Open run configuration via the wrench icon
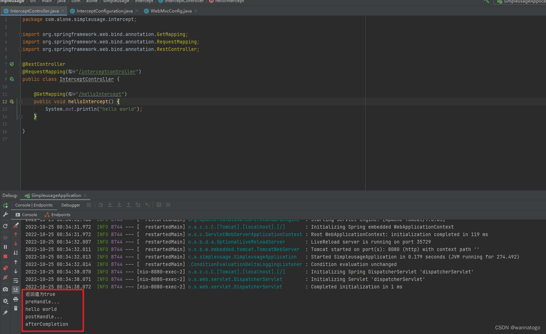The image size is (546, 334). pyautogui.click(x=5, y=214)
